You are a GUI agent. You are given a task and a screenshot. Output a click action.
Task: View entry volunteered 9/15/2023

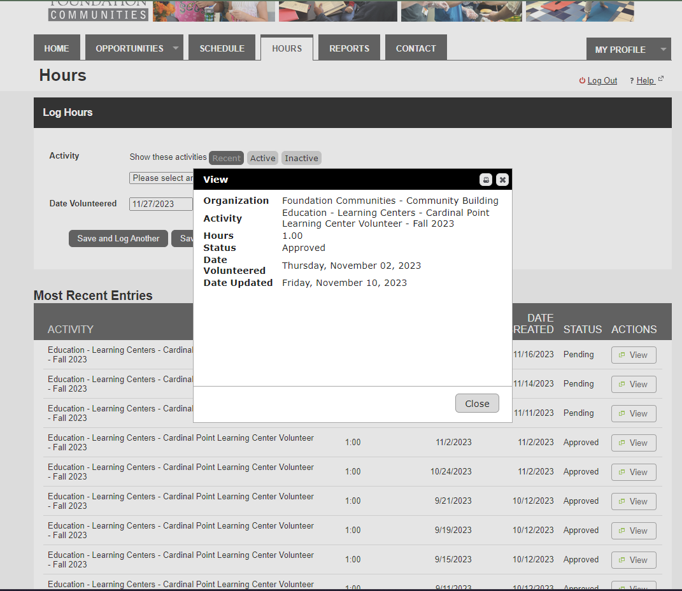point(634,560)
